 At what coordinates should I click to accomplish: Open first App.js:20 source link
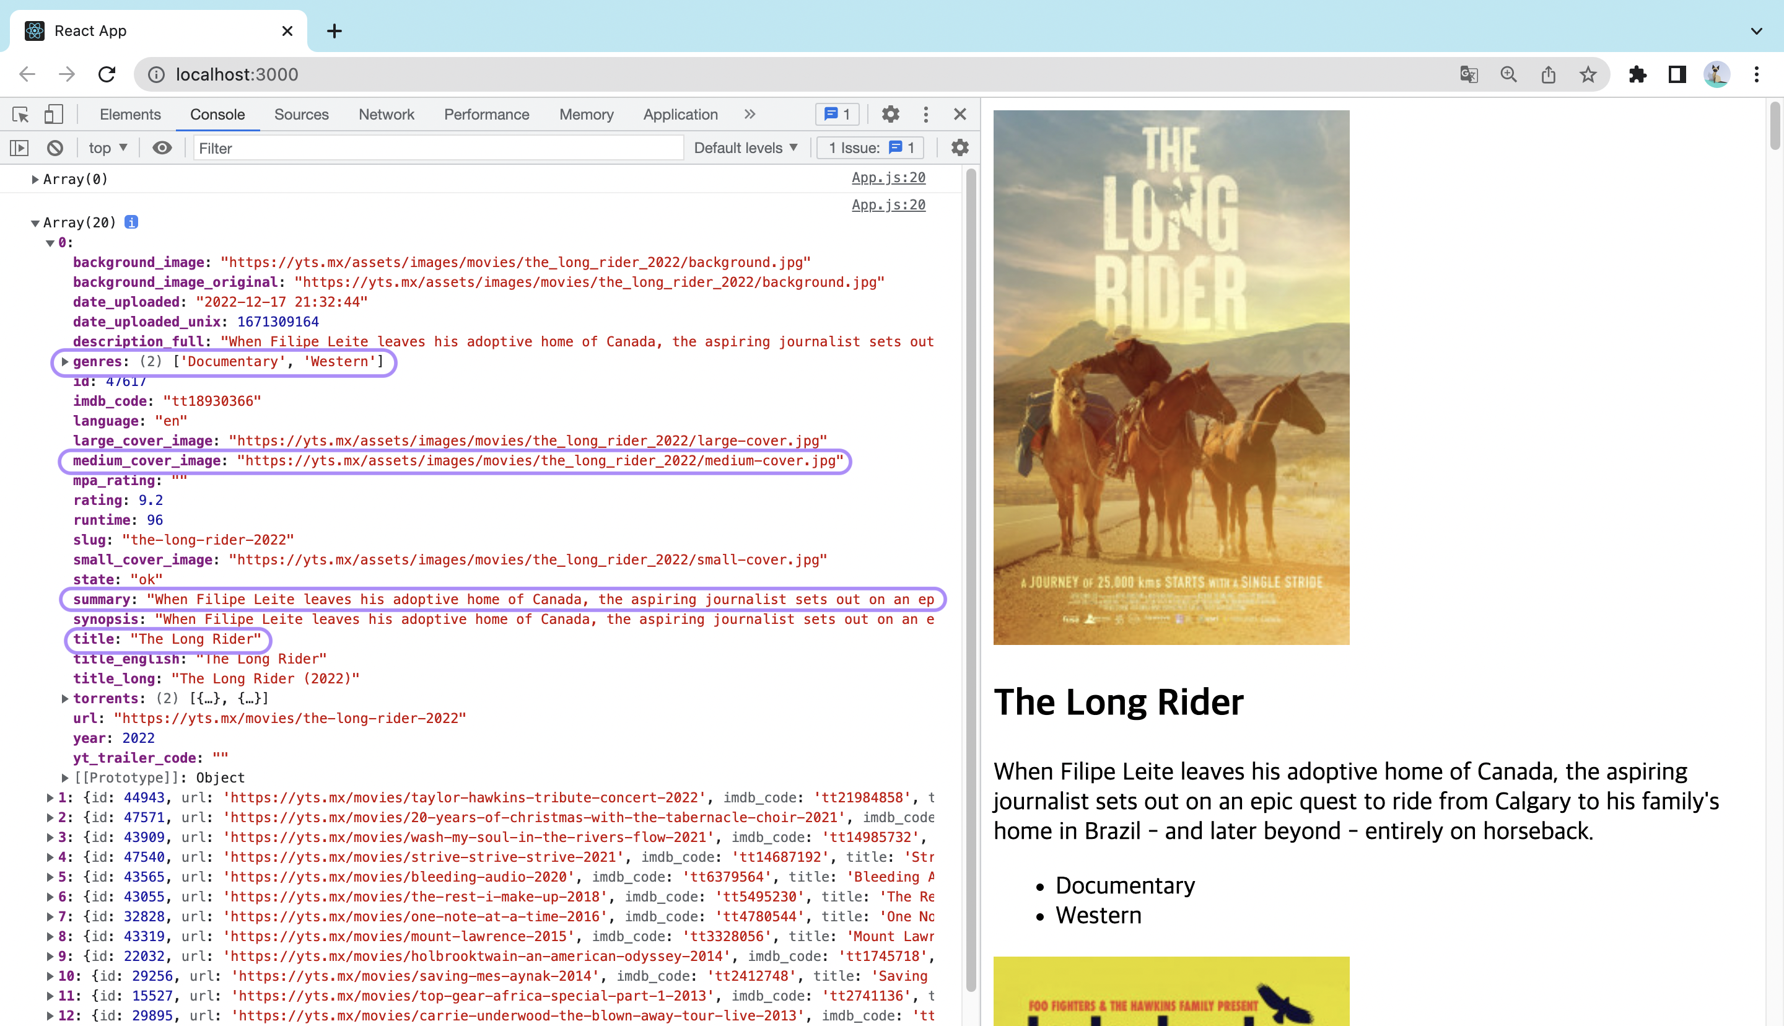pyautogui.click(x=888, y=178)
